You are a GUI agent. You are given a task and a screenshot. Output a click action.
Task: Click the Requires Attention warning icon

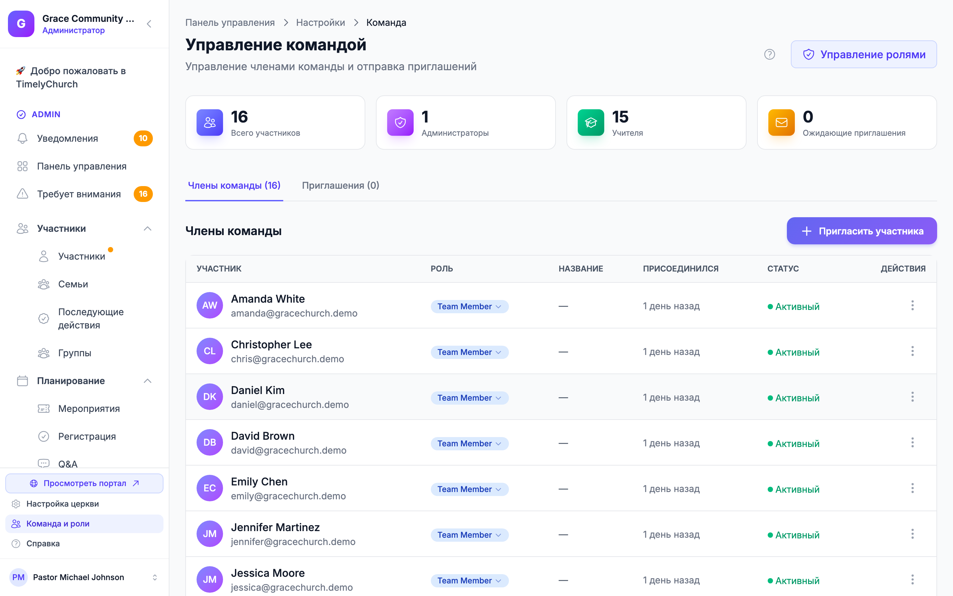click(23, 194)
